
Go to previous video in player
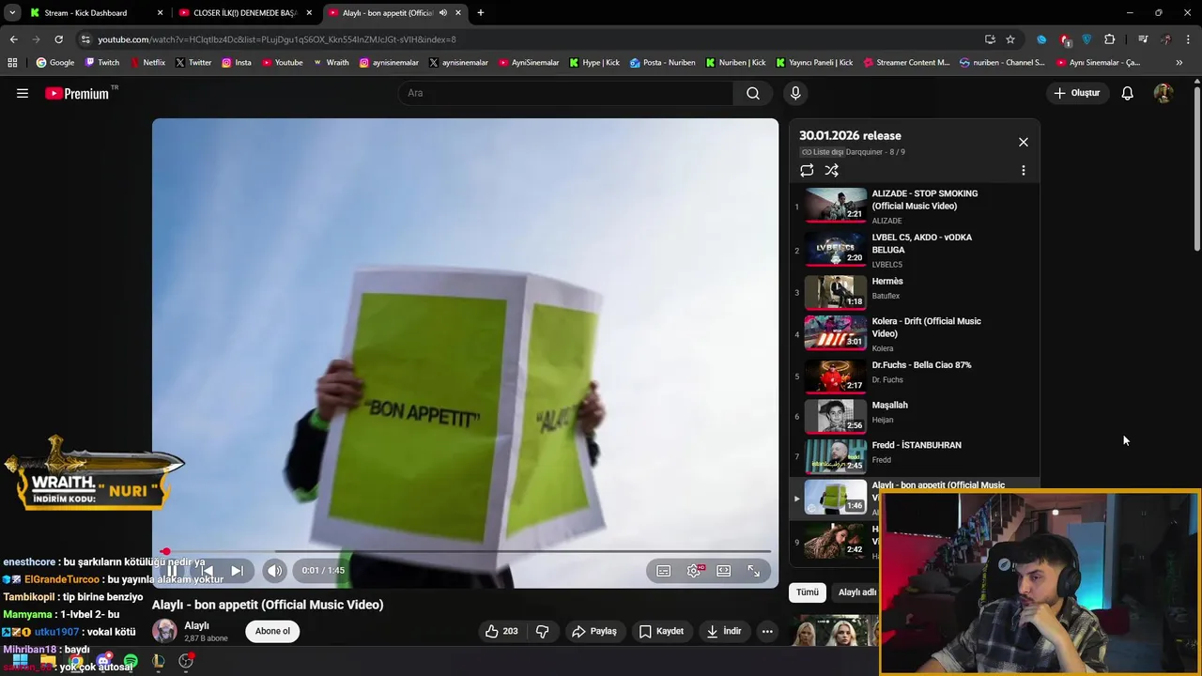point(206,570)
